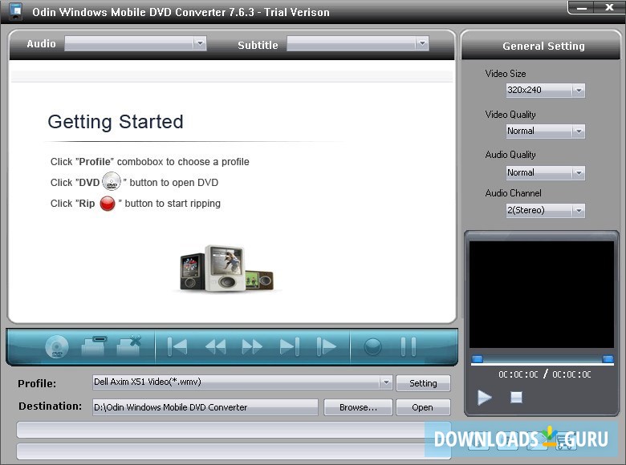Click the Open destination folder button
The width and height of the screenshot is (626, 465).
pos(423,407)
